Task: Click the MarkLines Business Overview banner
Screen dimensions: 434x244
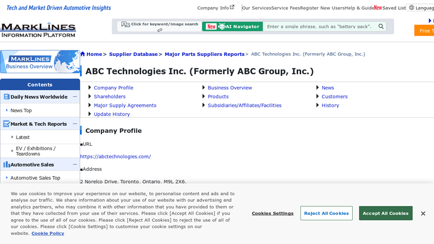Action: (x=40, y=62)
